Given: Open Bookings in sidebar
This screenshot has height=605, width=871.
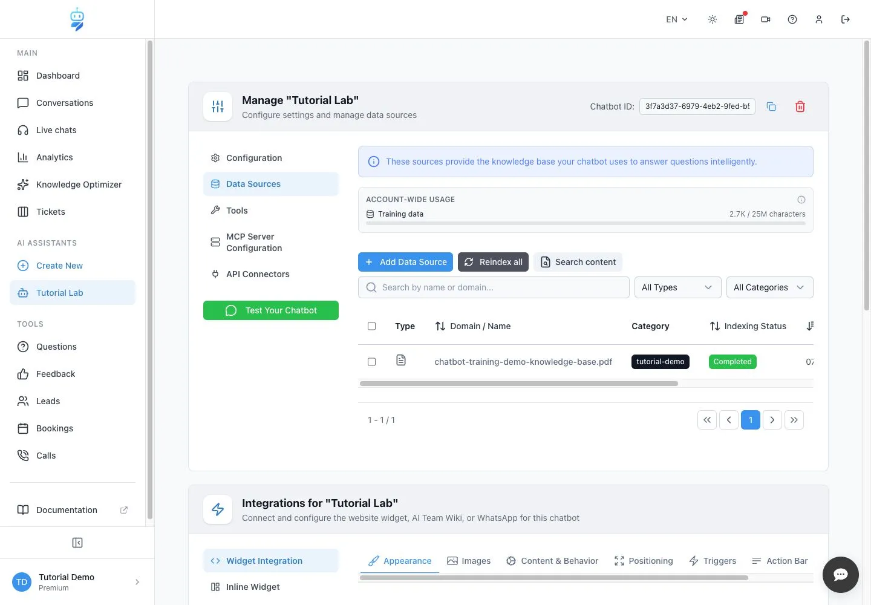Looking at the screenshot, I should coord(73,428).
